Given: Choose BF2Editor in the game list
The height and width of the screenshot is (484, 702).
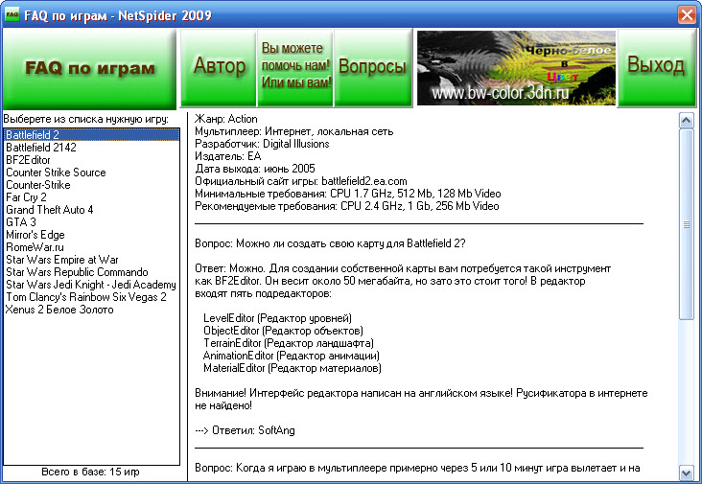Looking at the screenshot, I should click(x=30, y=160).
